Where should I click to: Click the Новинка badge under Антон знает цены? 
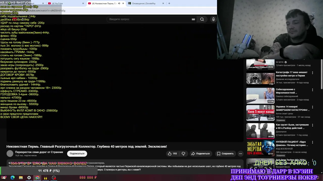[x=281, y=120]
